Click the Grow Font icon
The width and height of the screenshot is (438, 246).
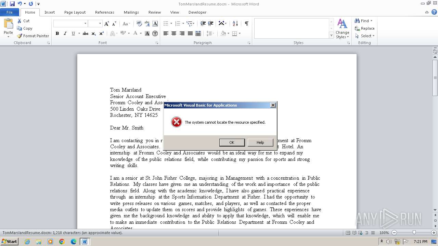[x=107, y=24]
